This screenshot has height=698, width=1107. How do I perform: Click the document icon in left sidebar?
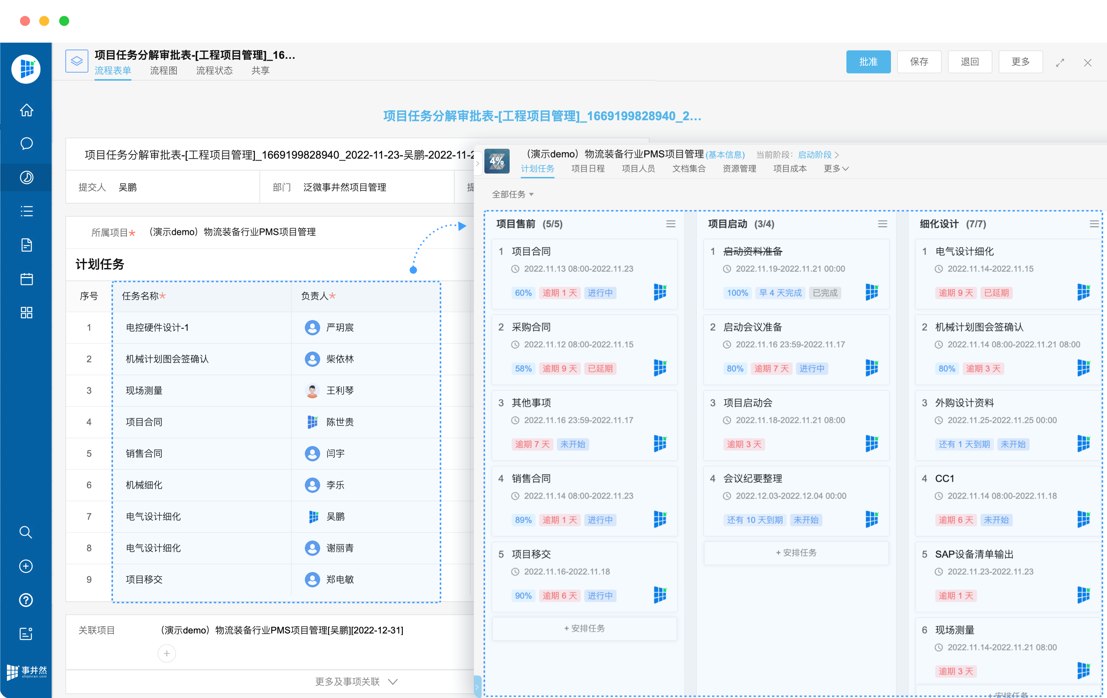pyautogui.click(x=26, y=245)
